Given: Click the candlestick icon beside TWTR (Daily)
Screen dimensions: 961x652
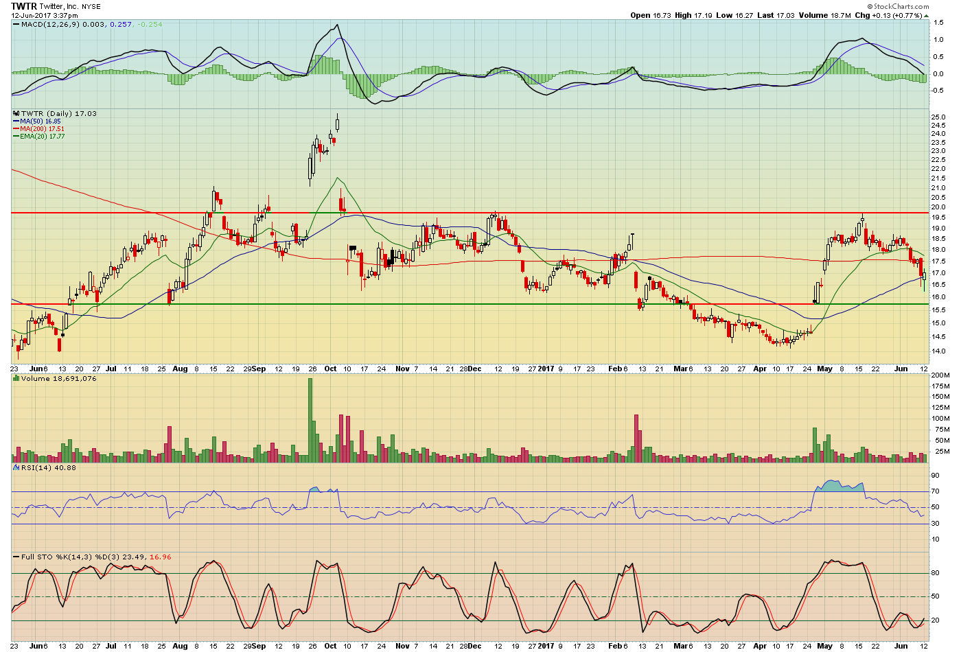Looking at the screenshot, I should tap(16, 114).
